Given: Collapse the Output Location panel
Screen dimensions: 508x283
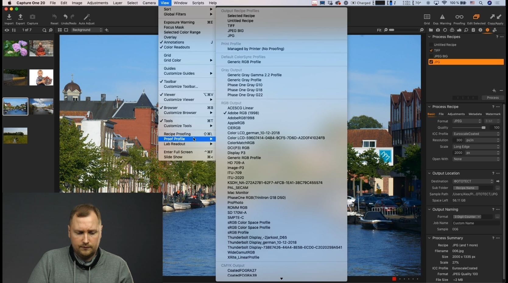Looking at the screenshot, I should click(429, 173).
